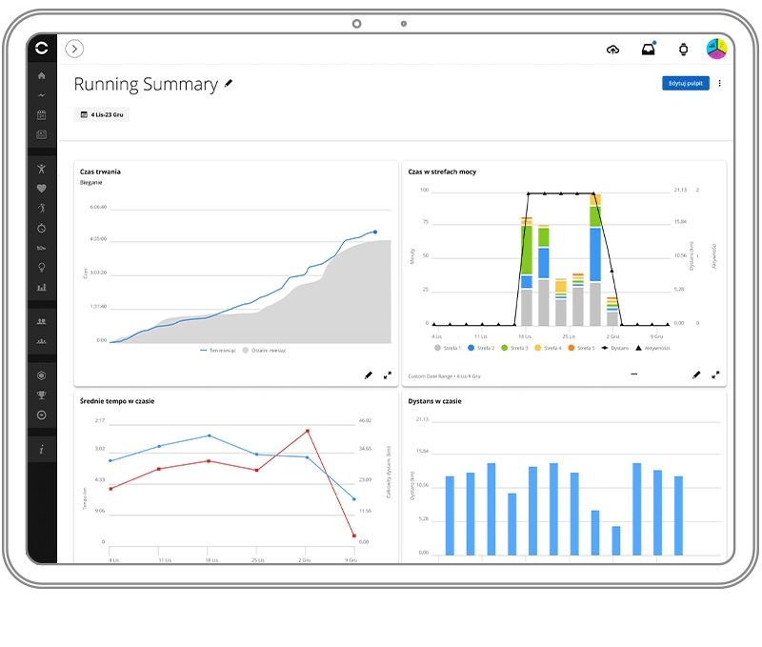This screenshot has width=762, height=647.
Task: Click the red pace line peak point
Action: 307,431
